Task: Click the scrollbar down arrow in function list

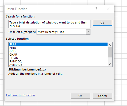Action: pos(110,64)
